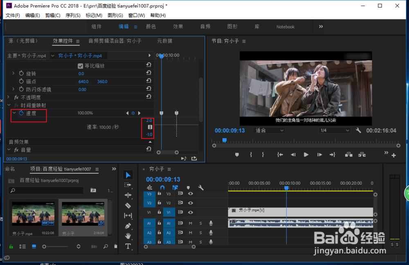Expand the opacity effect
The image size is (409, 265).
click(x=8, y=97)
